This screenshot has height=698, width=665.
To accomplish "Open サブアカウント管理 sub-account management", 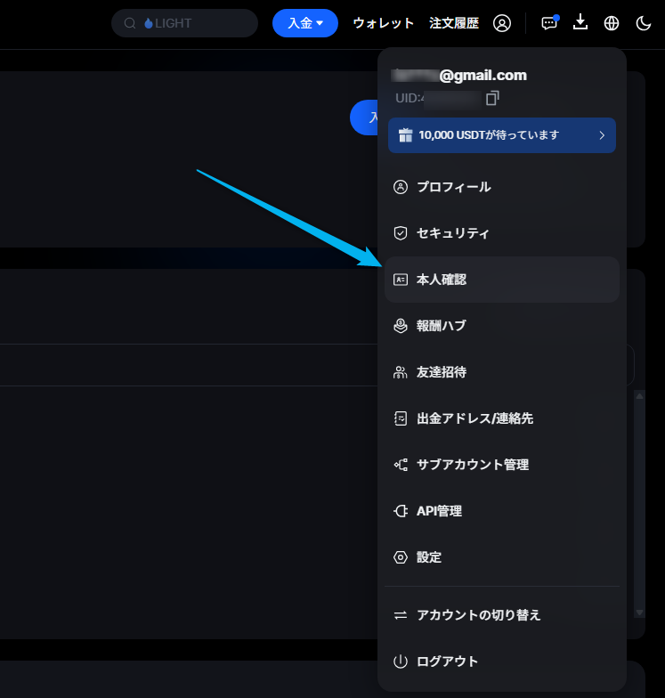I will [502, 465].
